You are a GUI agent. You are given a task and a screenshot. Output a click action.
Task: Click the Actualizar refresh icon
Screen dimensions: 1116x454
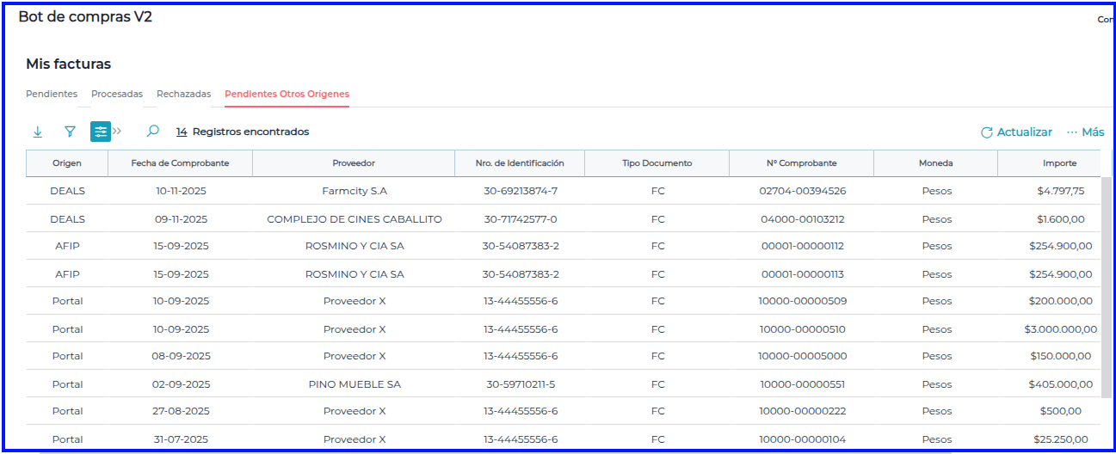[x=987, y=132]
